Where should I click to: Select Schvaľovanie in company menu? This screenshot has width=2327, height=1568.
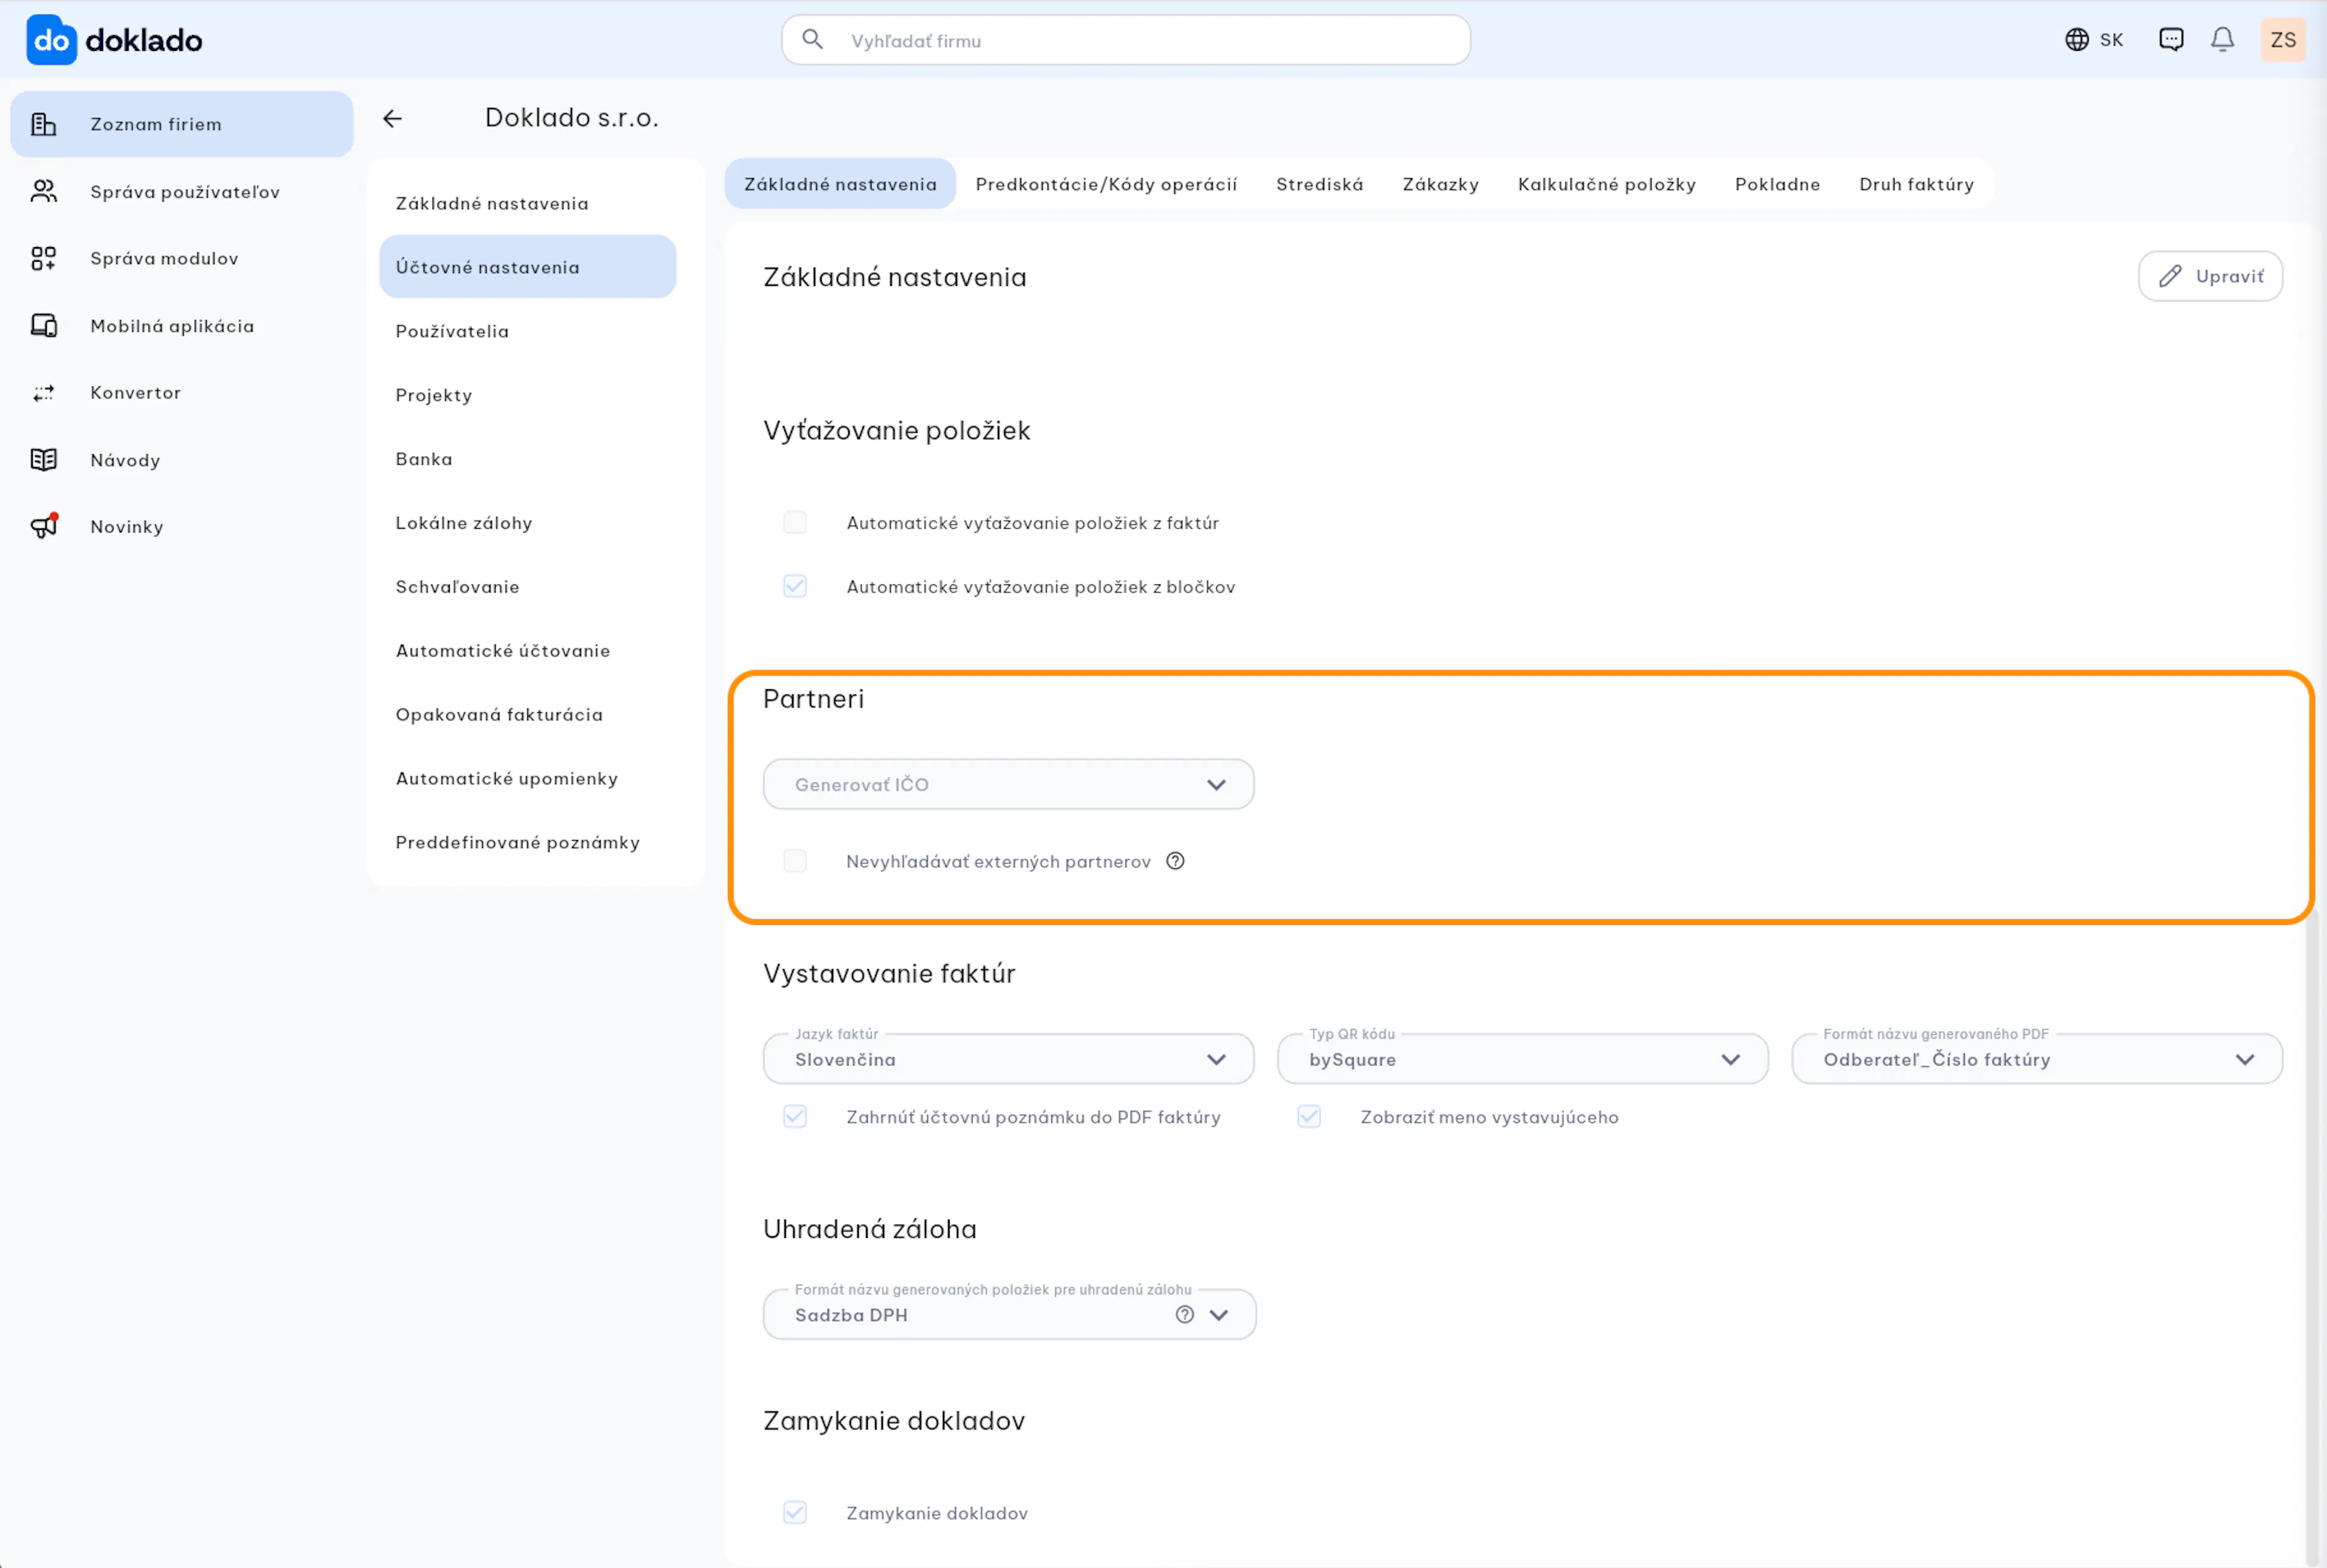click(528, 587)
